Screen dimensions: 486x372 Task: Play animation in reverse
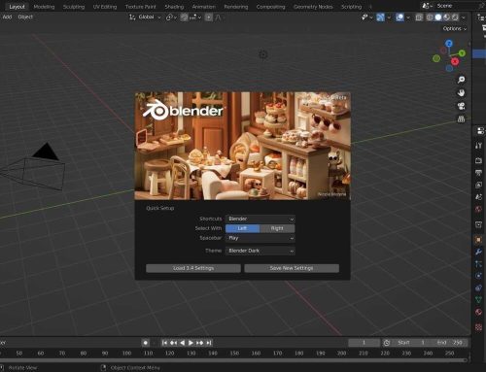[x=183, y=343]
